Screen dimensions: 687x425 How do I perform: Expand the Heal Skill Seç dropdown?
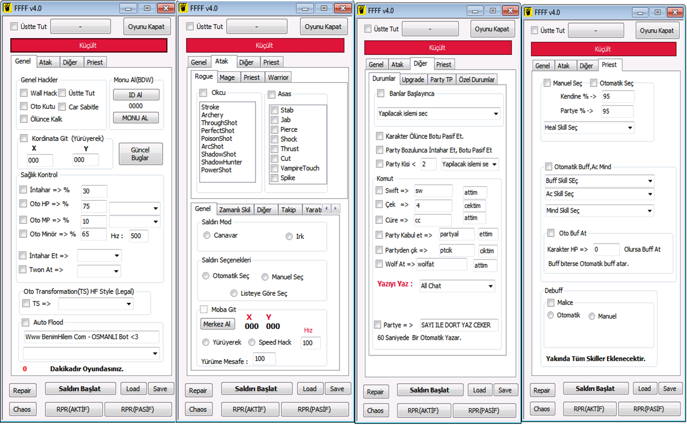coord(589,128)
